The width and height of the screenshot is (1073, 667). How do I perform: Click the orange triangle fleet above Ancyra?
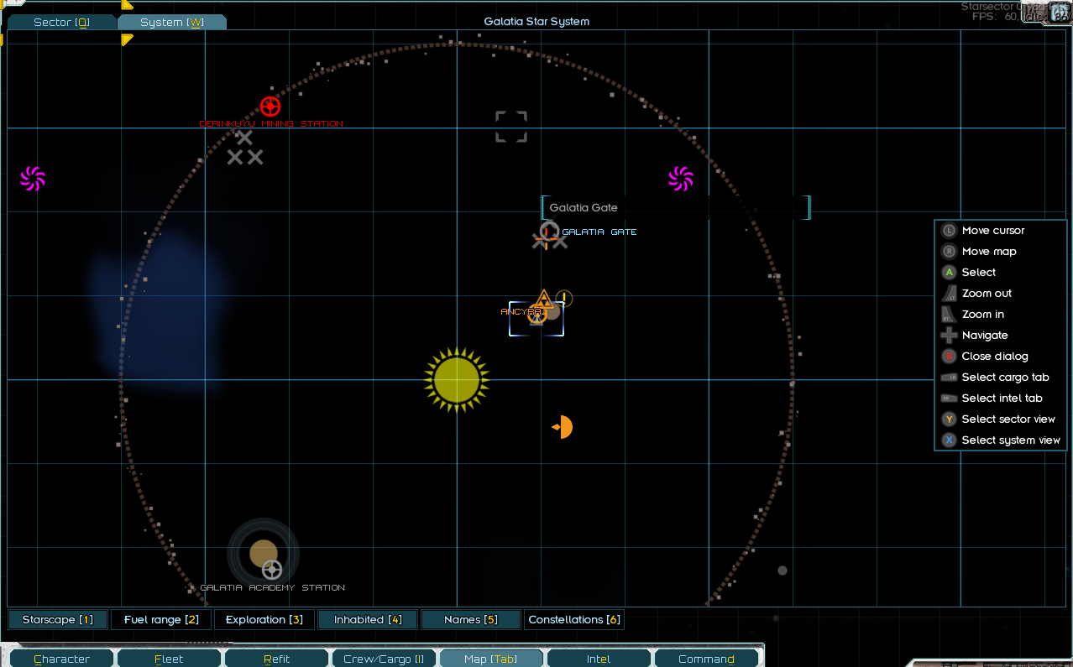pyautogui.click(x=543, y=298)
